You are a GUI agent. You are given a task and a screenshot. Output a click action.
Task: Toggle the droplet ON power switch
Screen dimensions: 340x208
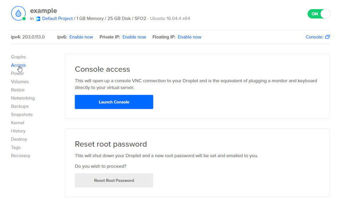tap(318, 14)
